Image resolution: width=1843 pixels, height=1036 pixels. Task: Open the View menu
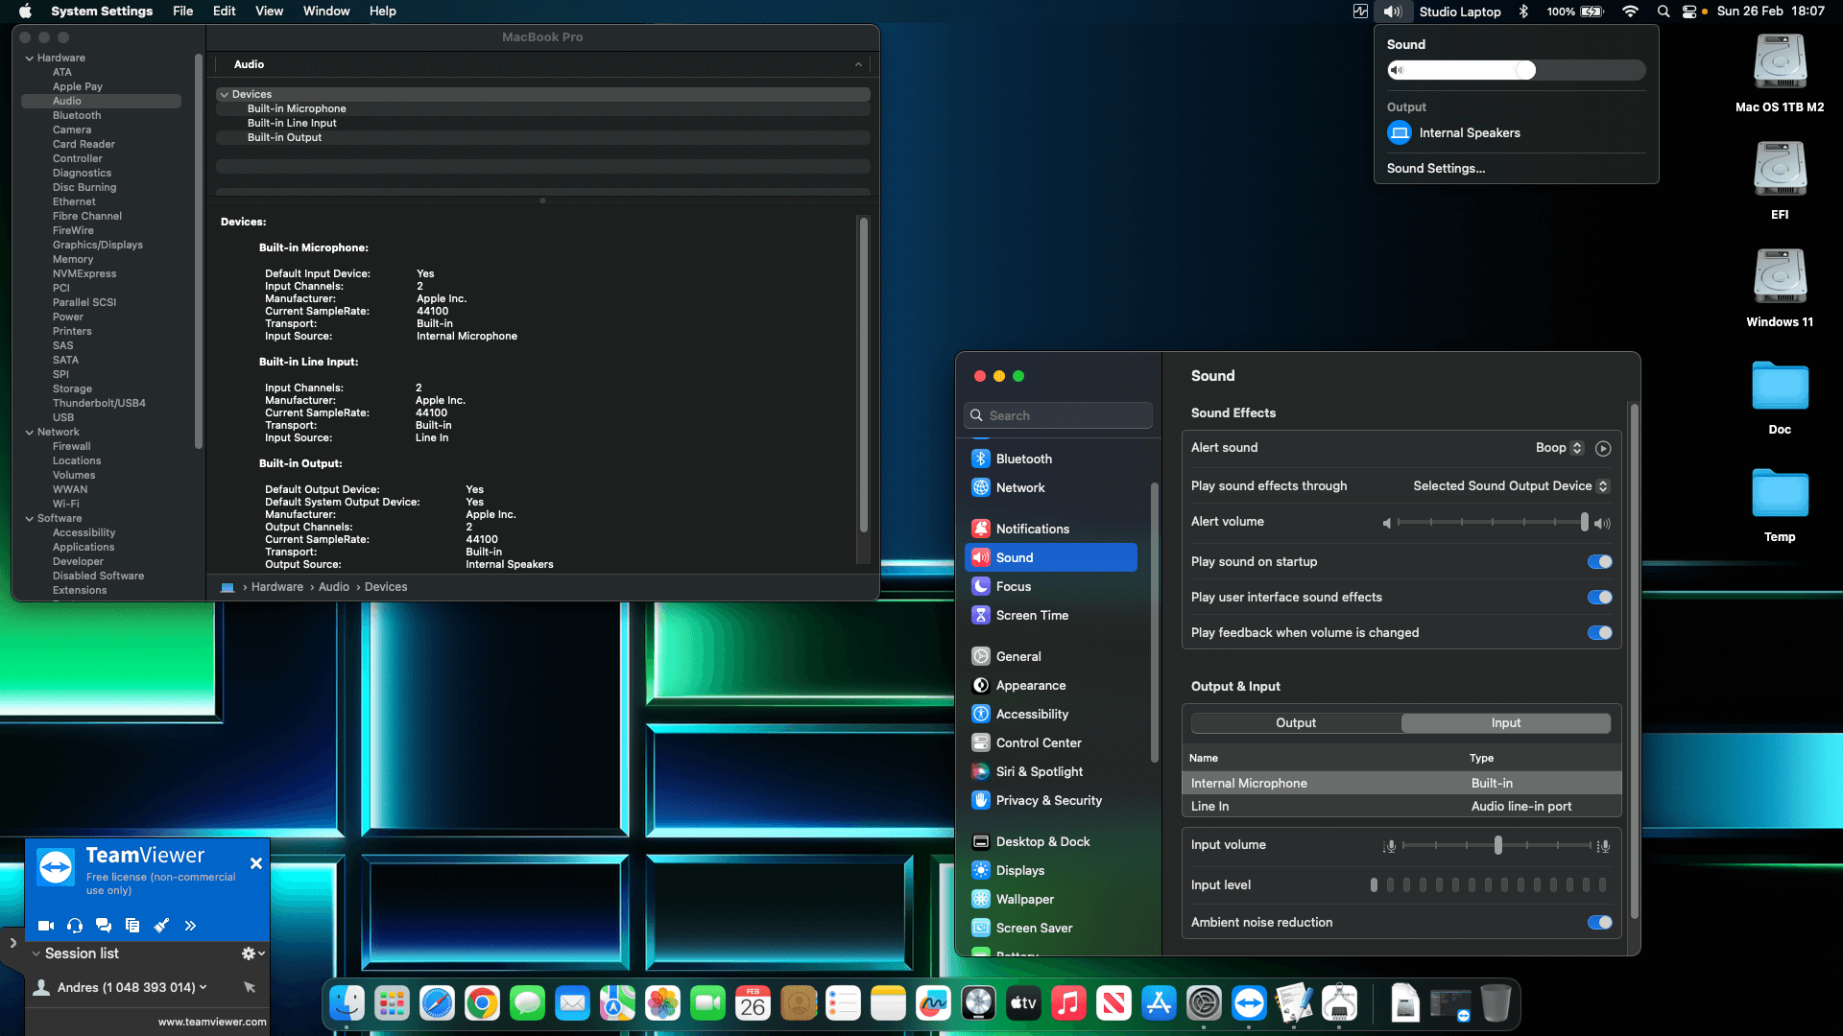coord(269,12)
